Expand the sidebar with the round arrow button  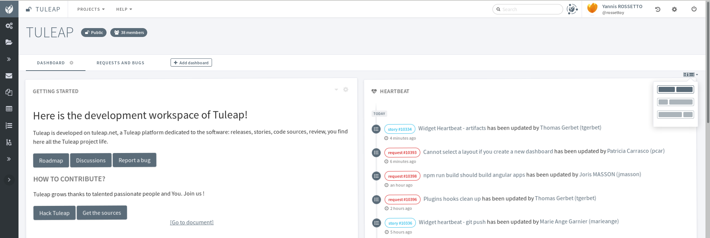9,180
